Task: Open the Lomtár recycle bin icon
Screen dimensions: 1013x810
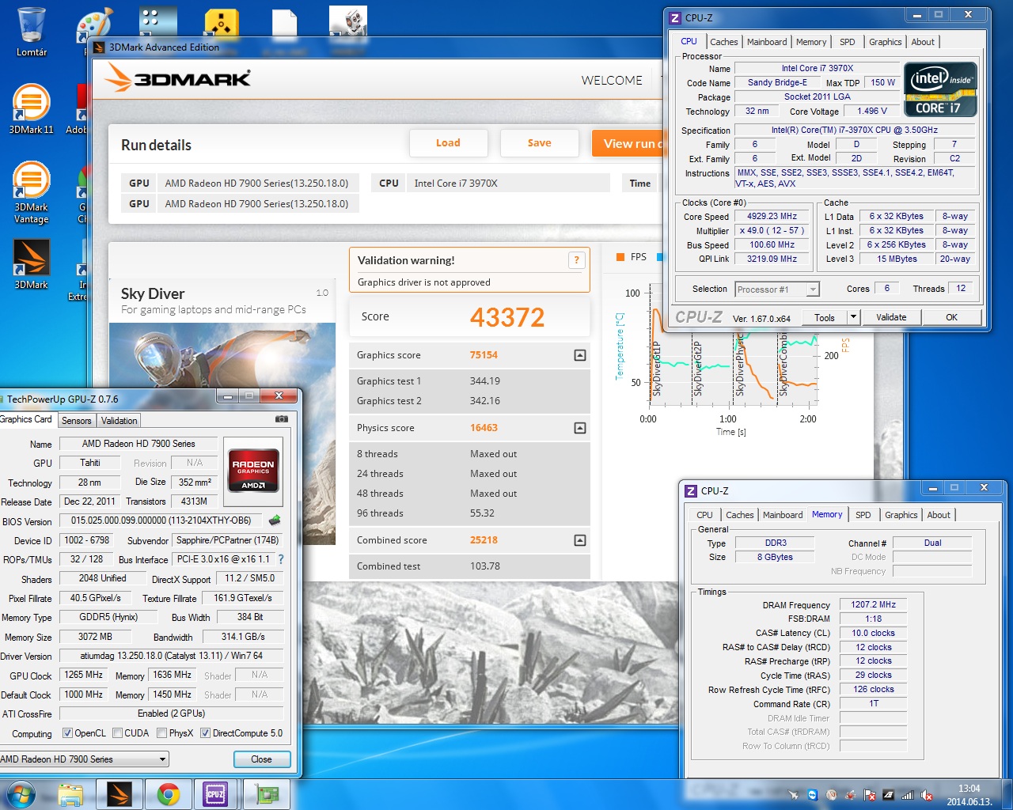Action: pos(32,32)
